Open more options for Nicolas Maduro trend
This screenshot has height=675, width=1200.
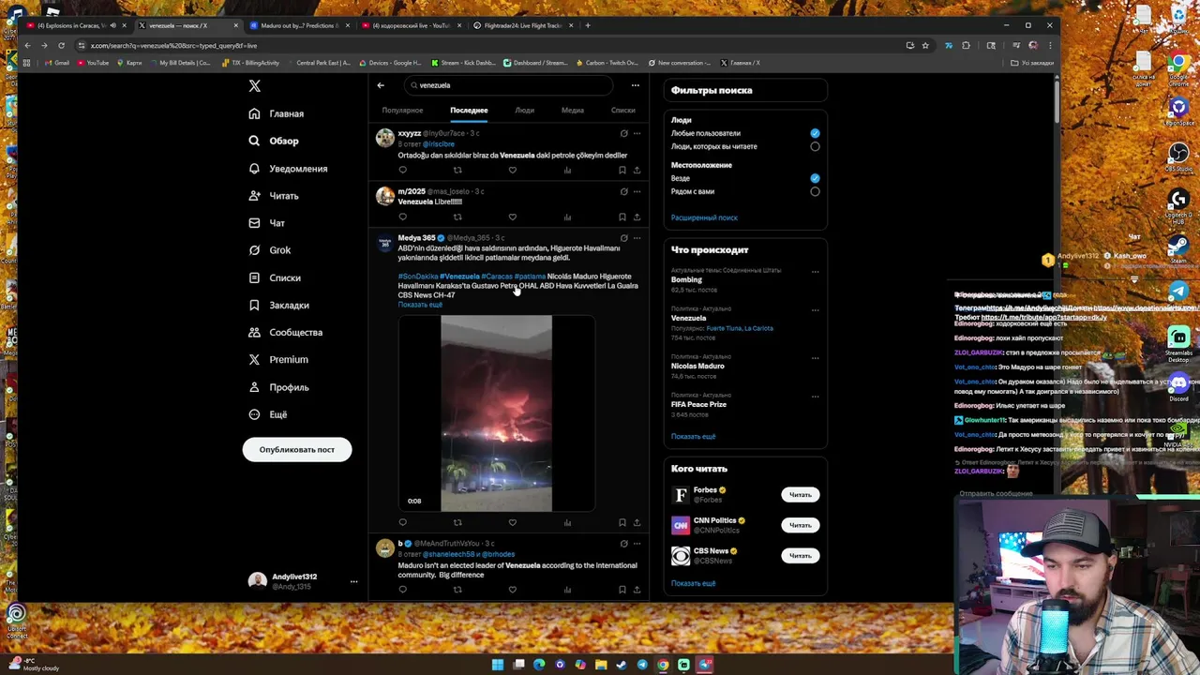(815, 358)
